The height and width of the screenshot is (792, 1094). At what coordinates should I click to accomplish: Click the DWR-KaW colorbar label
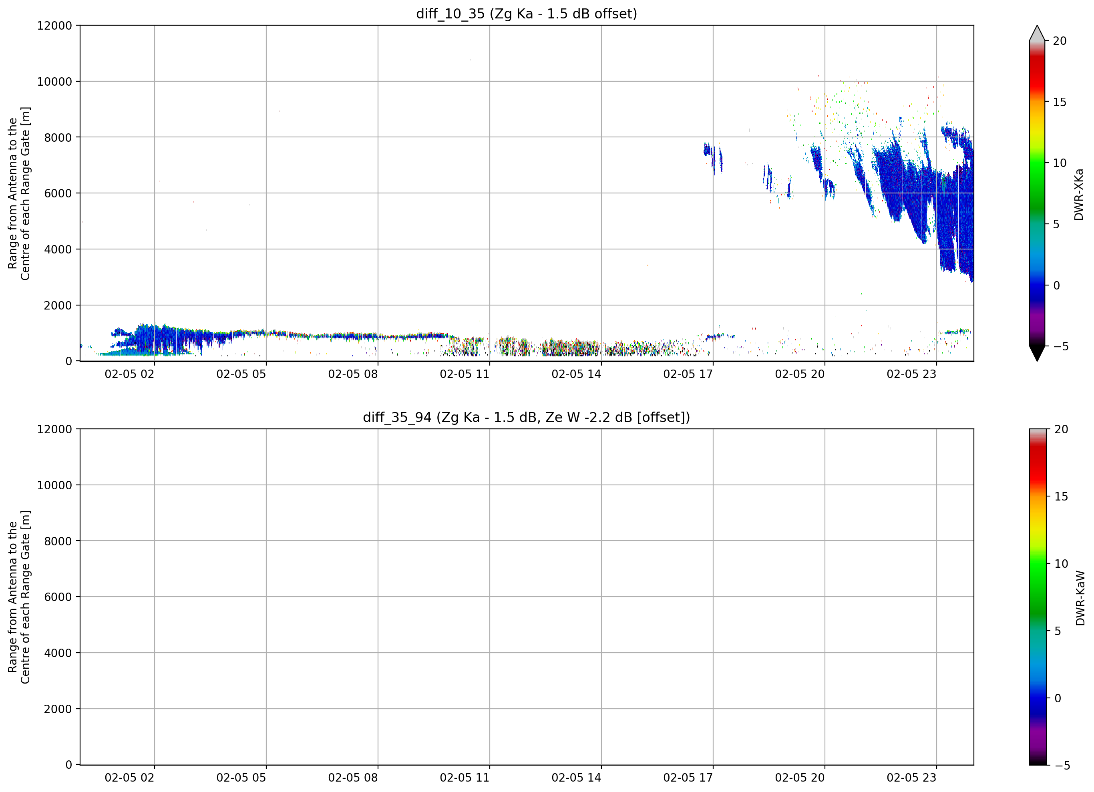(x=1080, y=598)
